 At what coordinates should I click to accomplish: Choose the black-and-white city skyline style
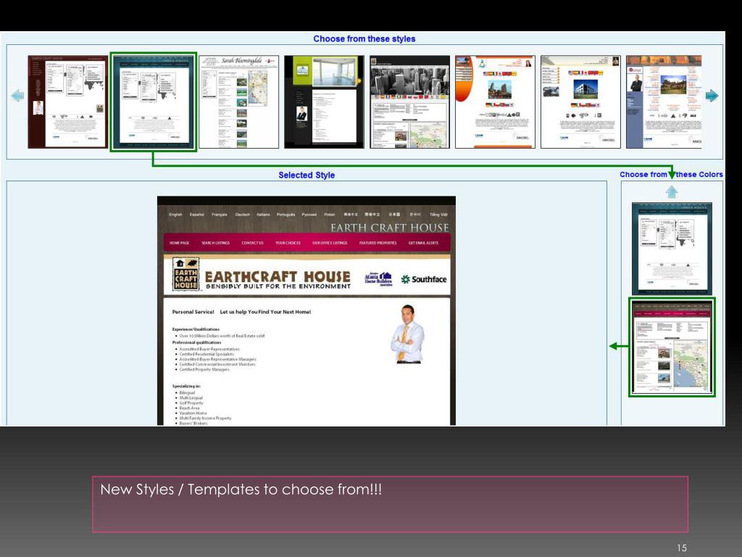(x=410, y=102)
